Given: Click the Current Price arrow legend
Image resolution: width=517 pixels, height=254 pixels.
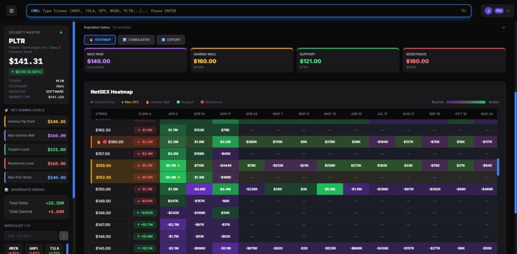Looking at the screenshot, I should click(103, 102).
